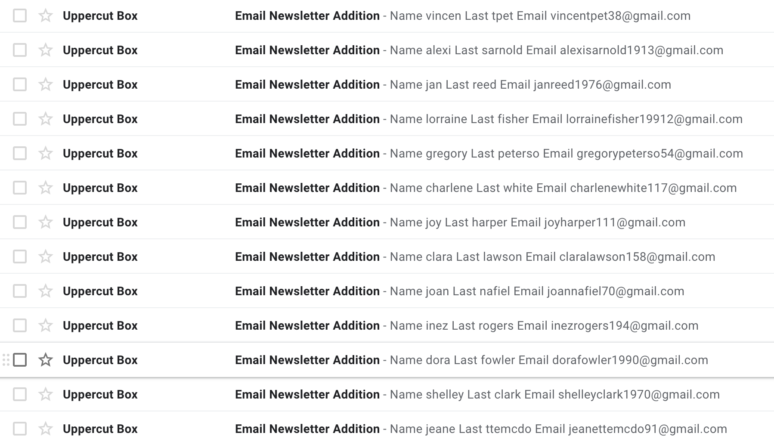Star the claralawson158@gmail.com email
Screen dimensions: 774x445
pyautogui.click(x=45, y=257)
